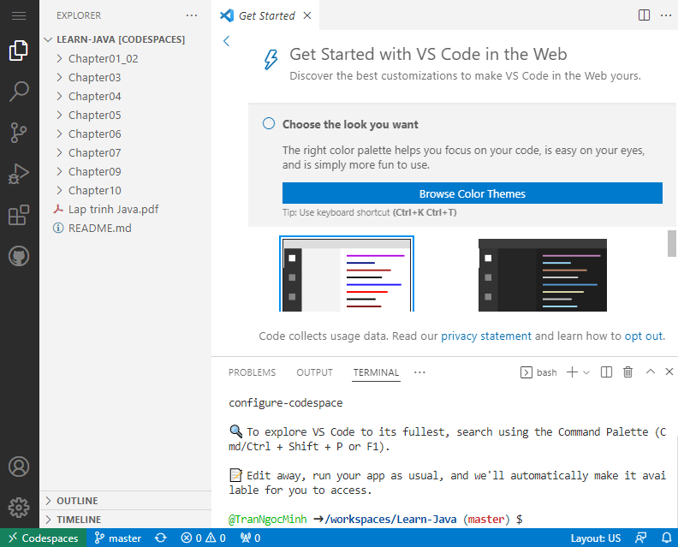This screenshot has height=547, width=678.
Task: Open panel additional views ellipsis
Action: pyautogui.click(x=419, y=372)
